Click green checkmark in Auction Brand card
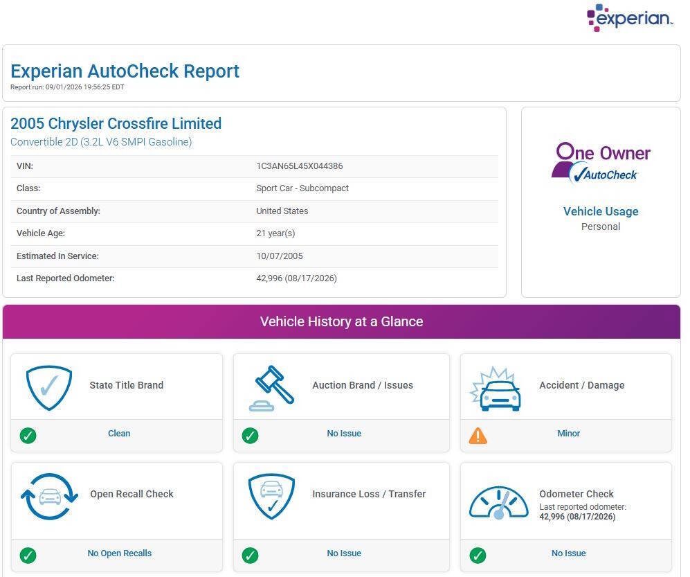 [x=251, y=435]
